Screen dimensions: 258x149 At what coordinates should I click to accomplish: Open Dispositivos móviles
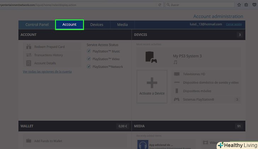tap(197, 91)
